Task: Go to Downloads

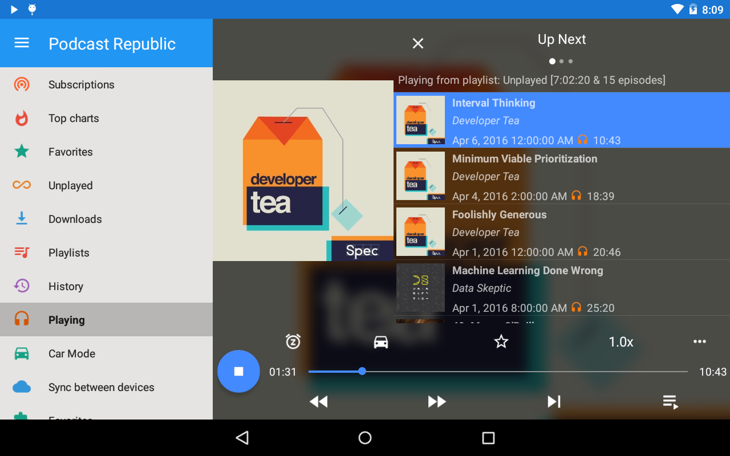Action: (x=106, y=219)
